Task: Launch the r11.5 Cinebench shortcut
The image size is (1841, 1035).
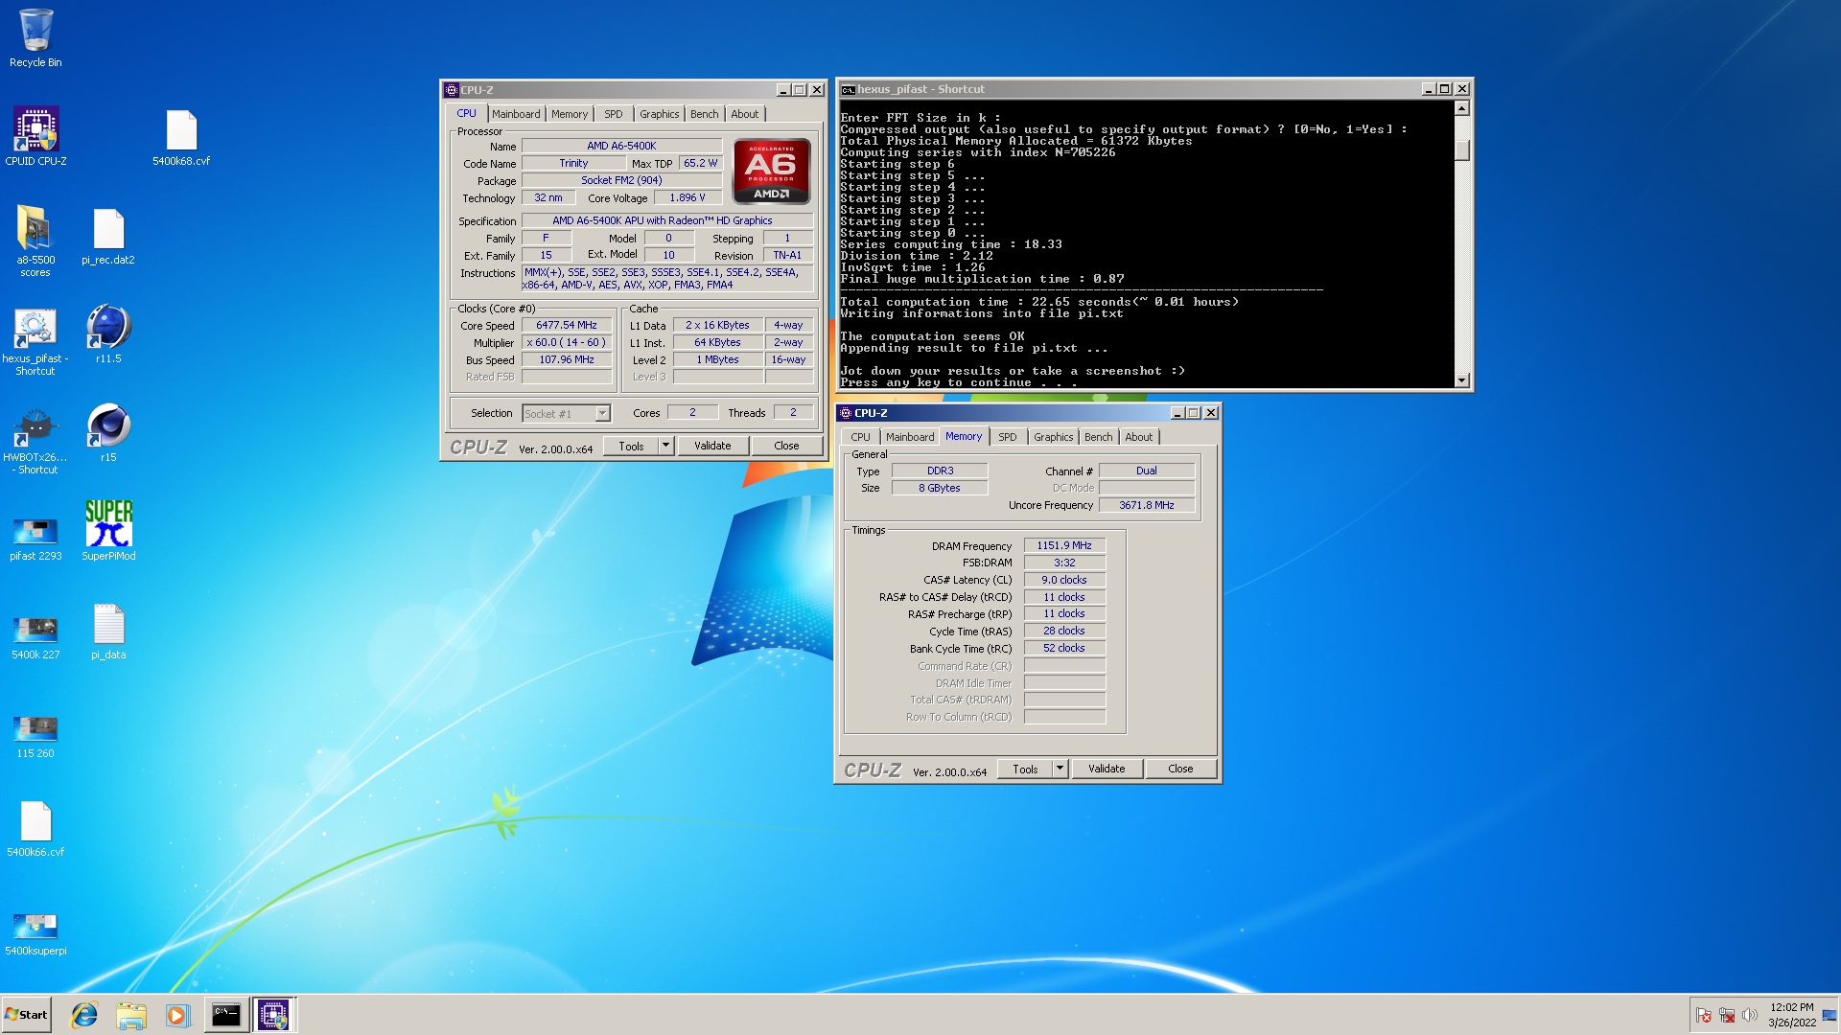Action: [108, 333]
